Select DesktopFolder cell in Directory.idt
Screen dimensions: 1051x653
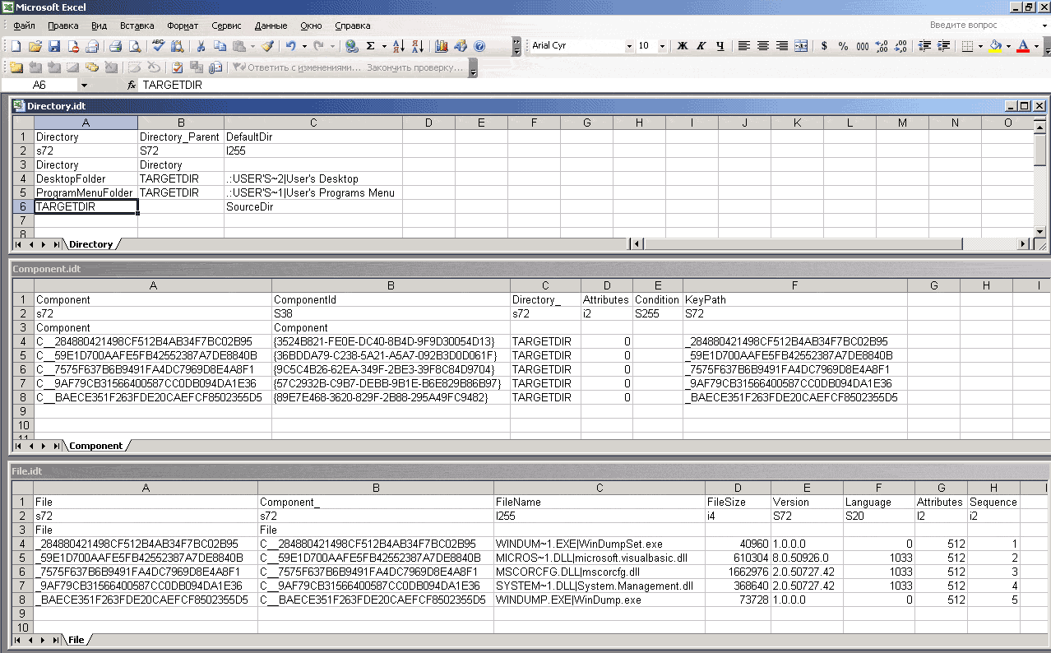click(86, 178)
